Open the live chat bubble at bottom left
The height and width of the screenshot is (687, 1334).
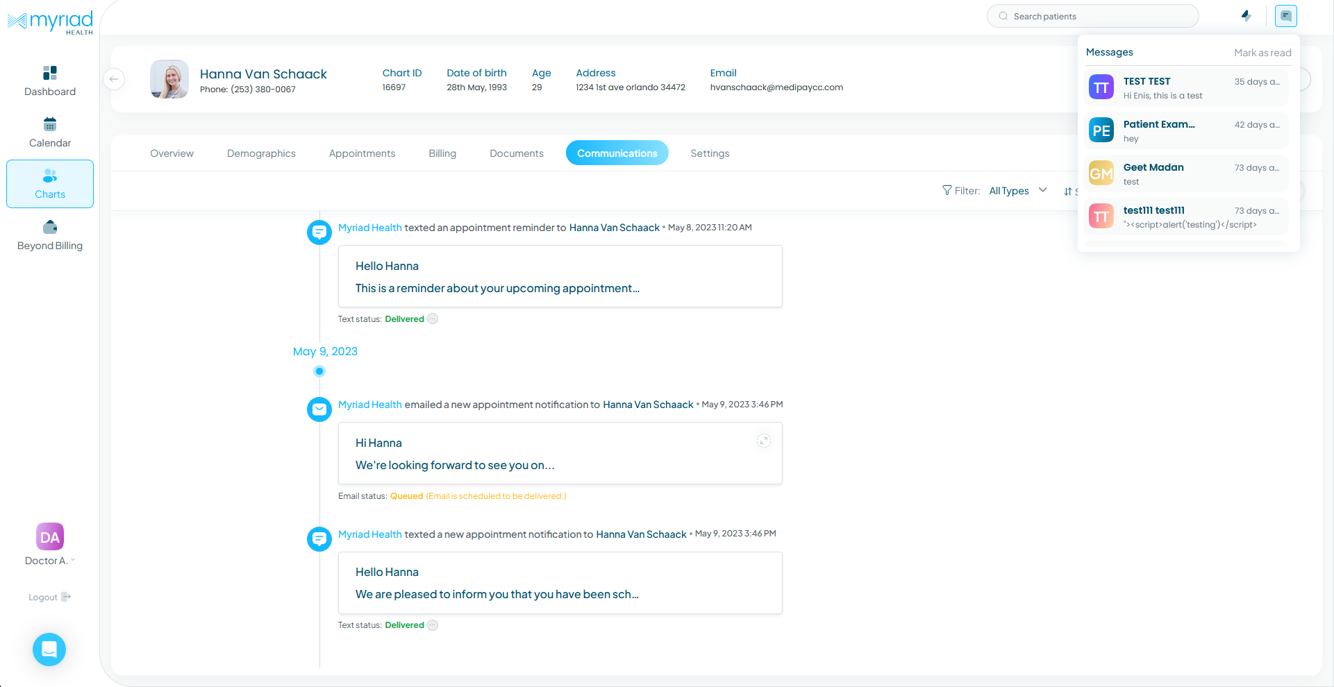(49, 650)
